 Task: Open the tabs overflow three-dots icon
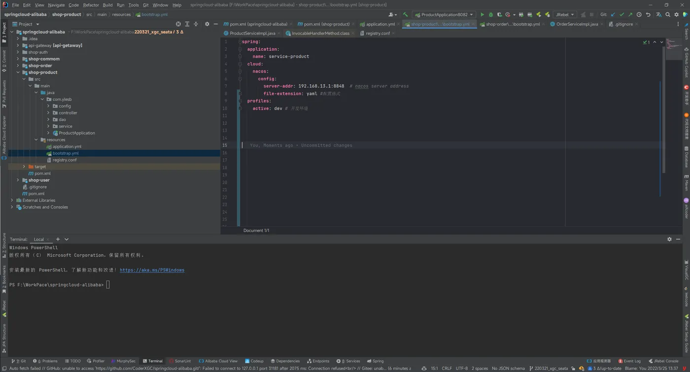(678, 24)
